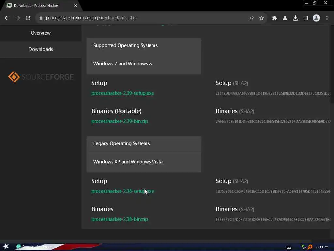Click the network tray icon
The width and height of the screenshot is (334, 251).
304,247
